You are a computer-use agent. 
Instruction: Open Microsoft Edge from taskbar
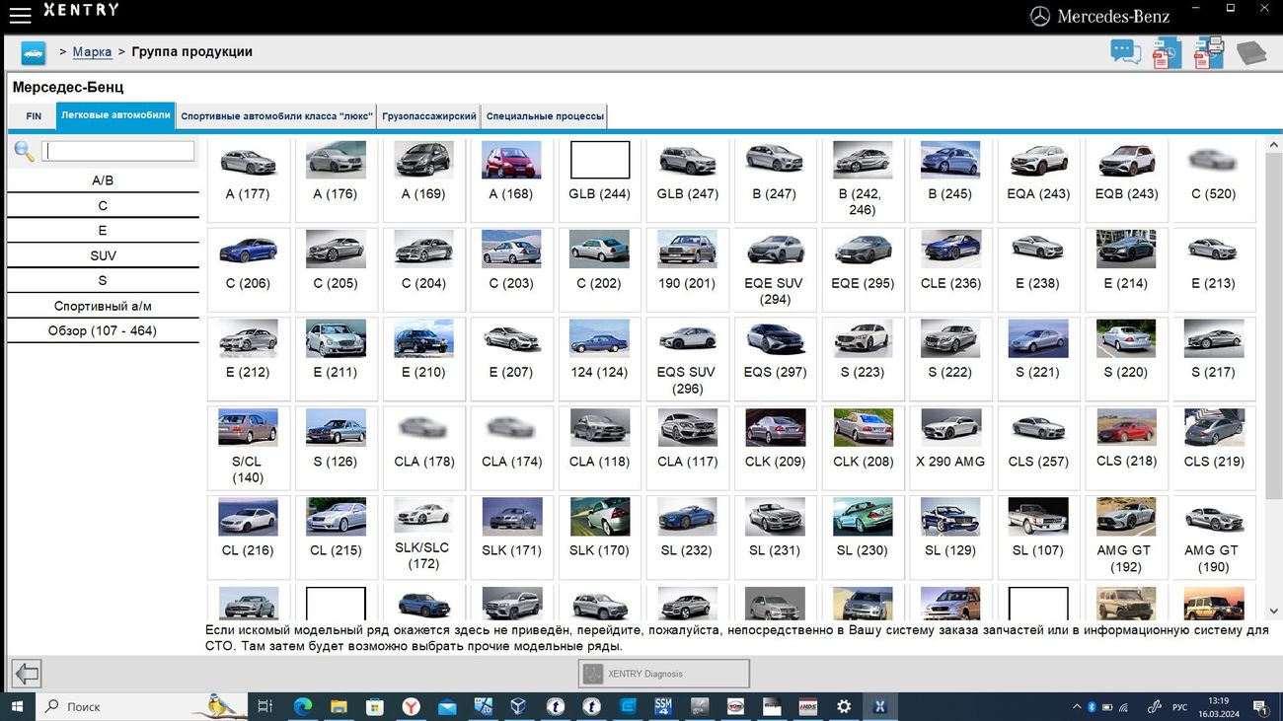click(303, 706)
